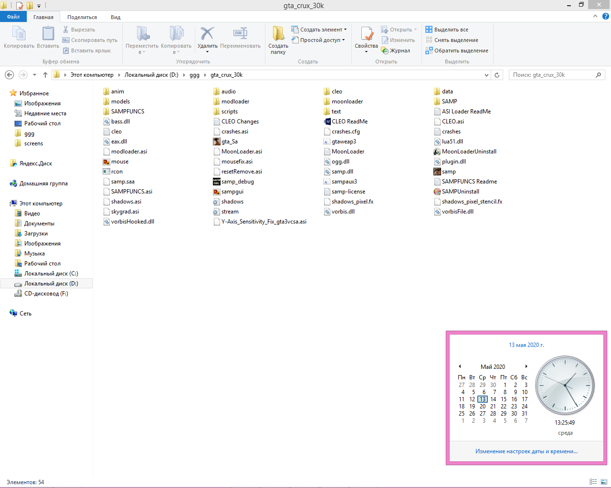611x488 pixels.
Task: Select the MoonLoaderUninstall file
Action: 469,152
